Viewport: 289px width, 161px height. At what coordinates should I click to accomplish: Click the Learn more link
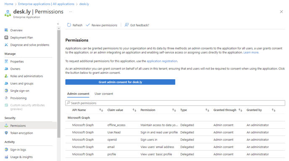[251, 52]
